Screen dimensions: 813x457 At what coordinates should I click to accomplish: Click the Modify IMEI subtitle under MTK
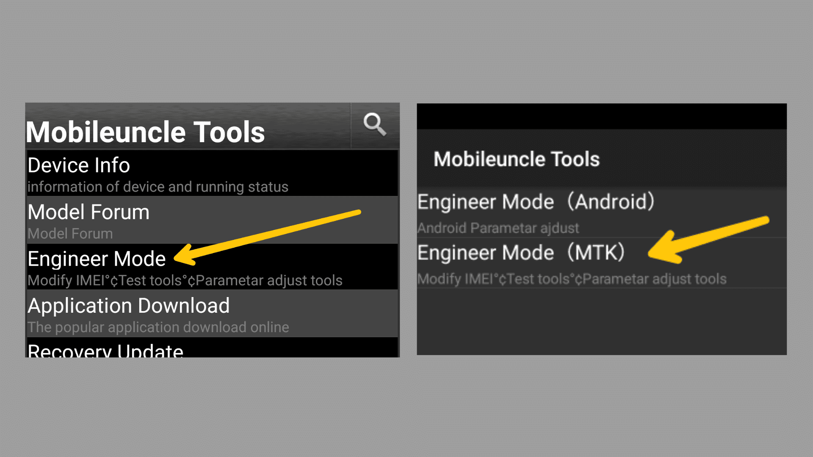572,279
